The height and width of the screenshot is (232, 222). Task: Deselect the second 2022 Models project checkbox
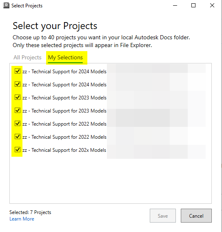pos(18,136)
